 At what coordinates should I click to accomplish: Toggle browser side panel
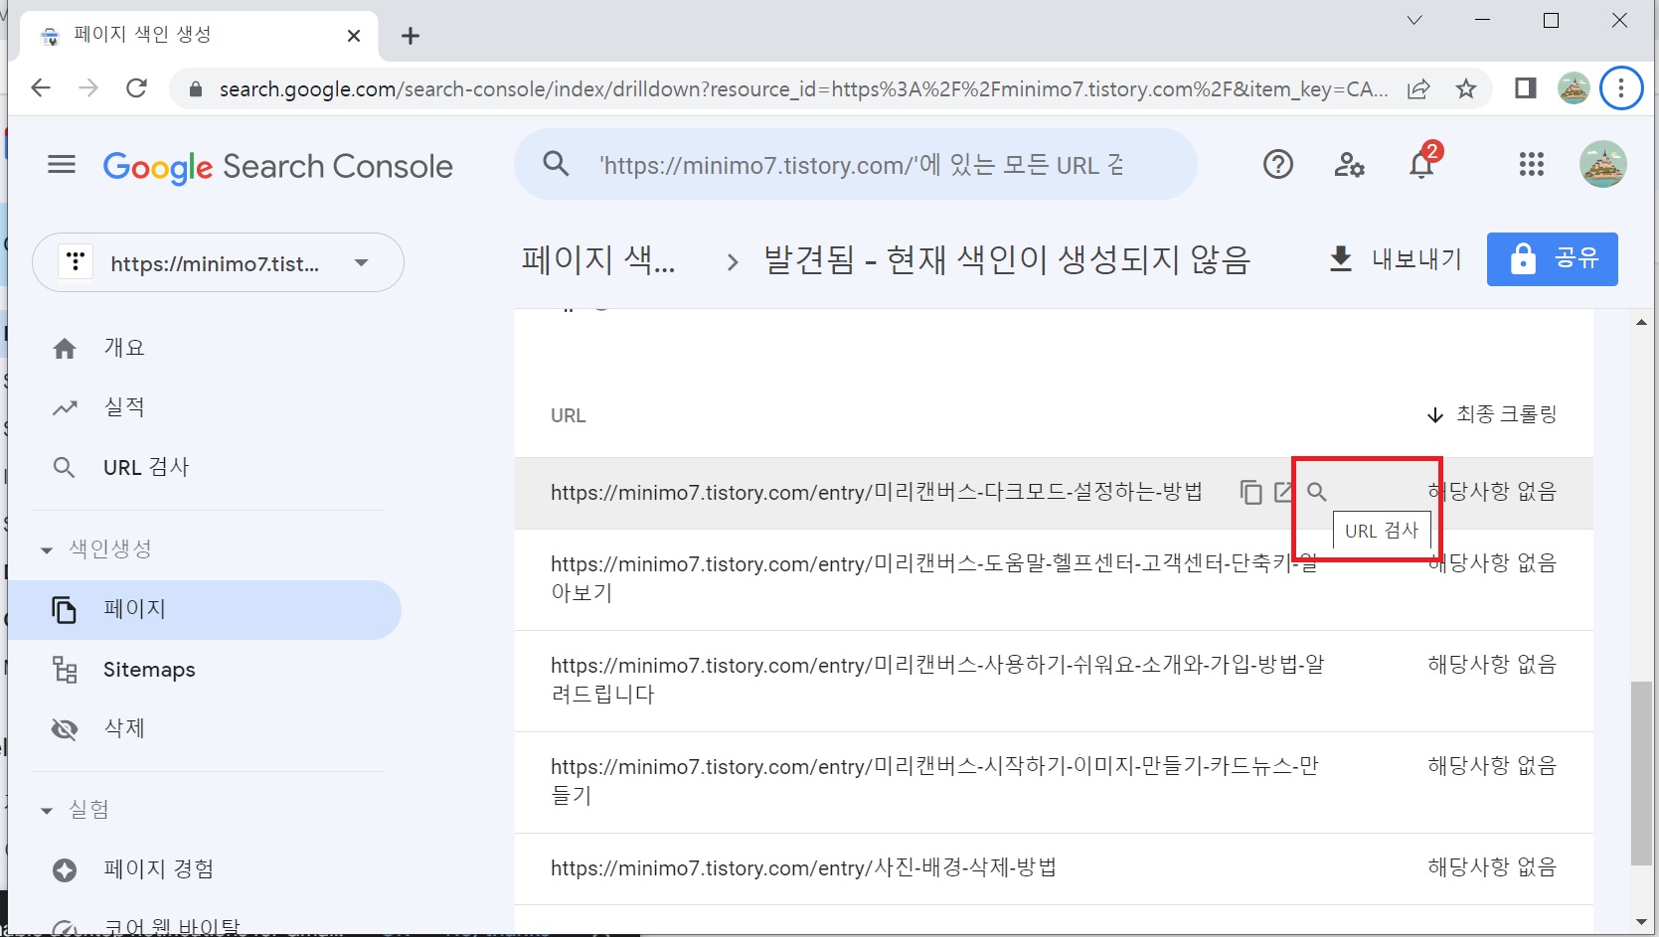tap(1525, 88)
